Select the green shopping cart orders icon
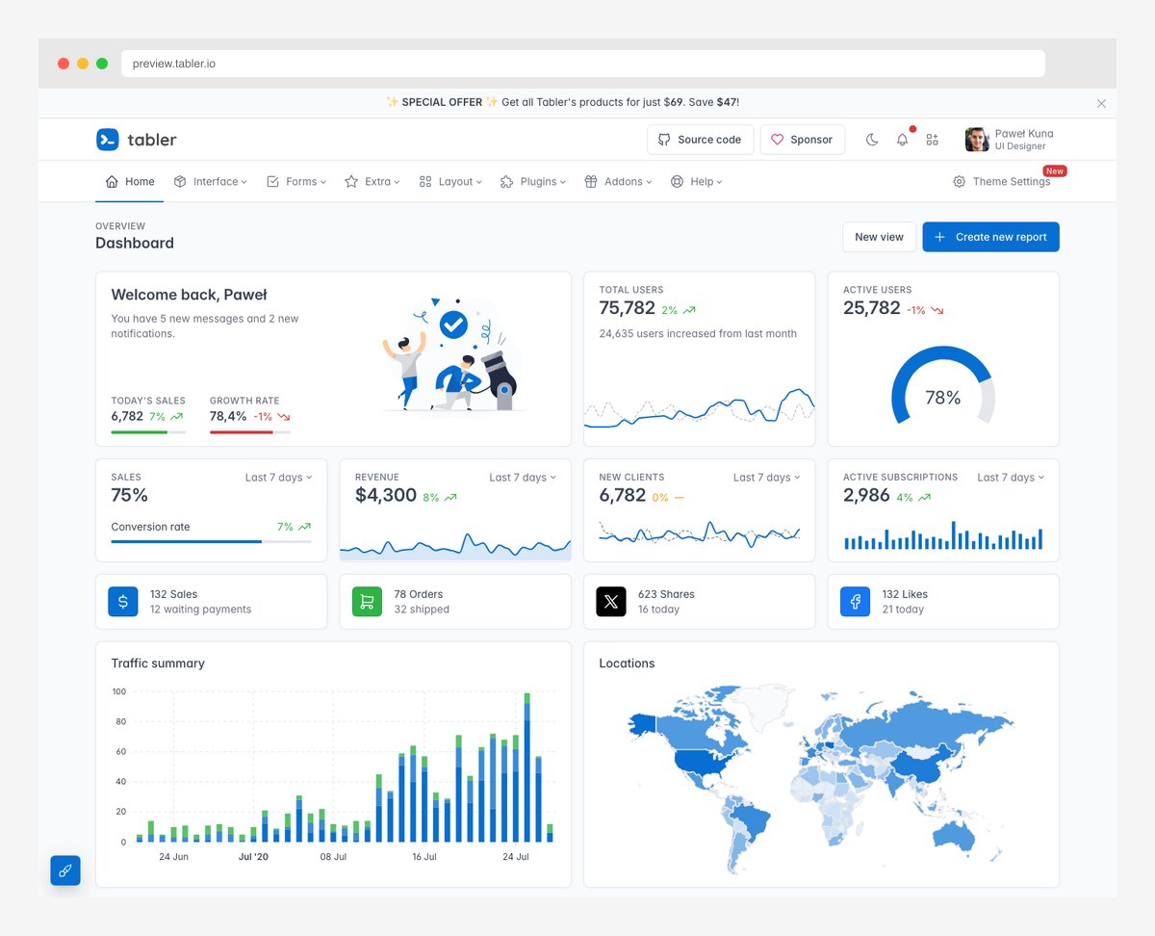 pos(367,601)
